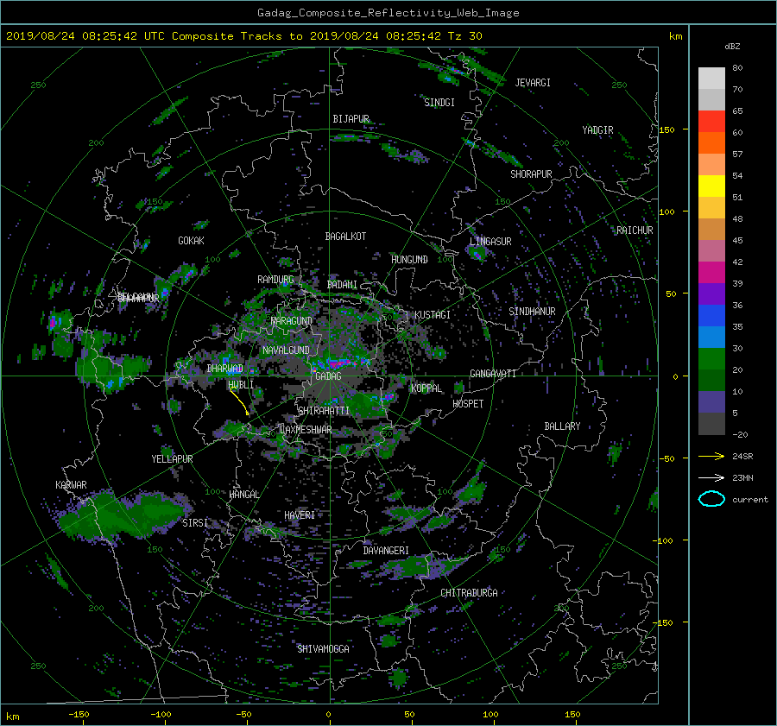Image resolution: width=777 pixels, height=726 pixels.
Task: Click the 'HAVERI' city label
Action: tap(300, 515)
